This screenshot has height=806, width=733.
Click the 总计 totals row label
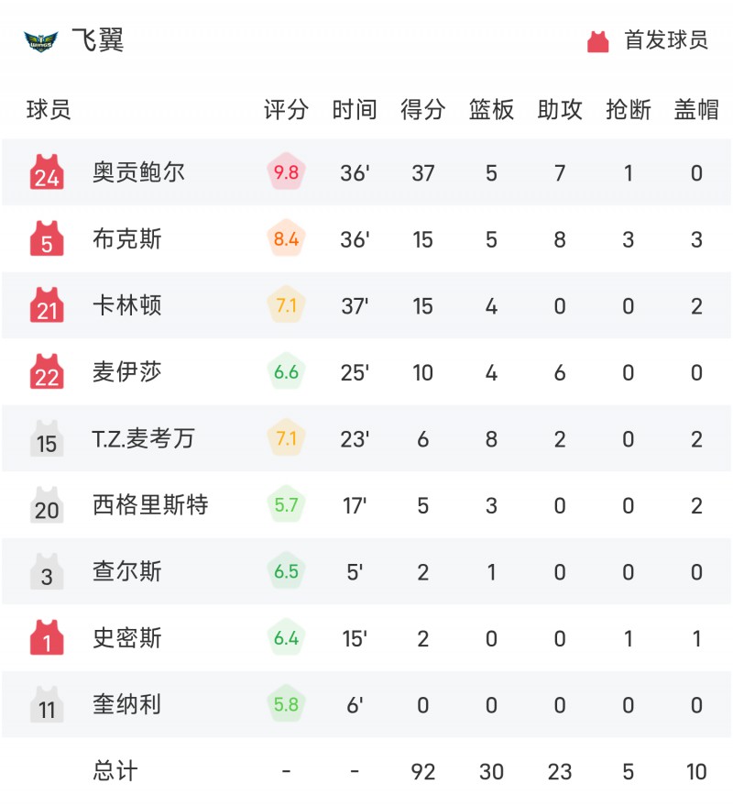click(x=115, y=770)
